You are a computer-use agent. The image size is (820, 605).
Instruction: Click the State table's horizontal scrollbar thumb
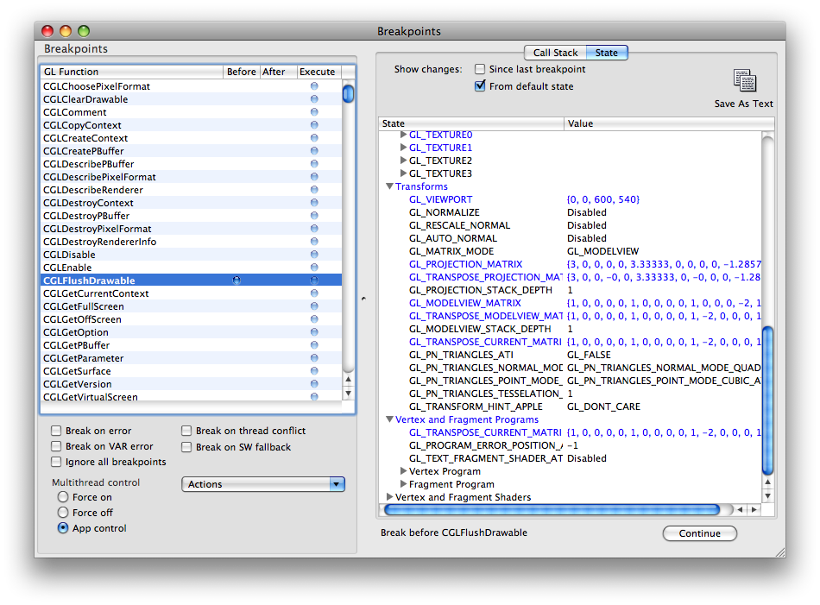point(552,510)
